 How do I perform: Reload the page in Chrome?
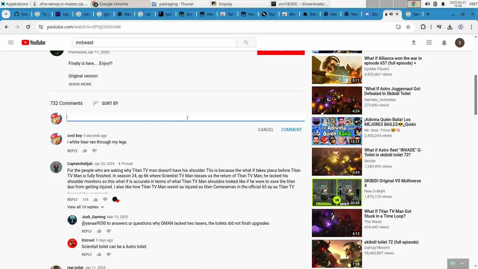point(28,27)
